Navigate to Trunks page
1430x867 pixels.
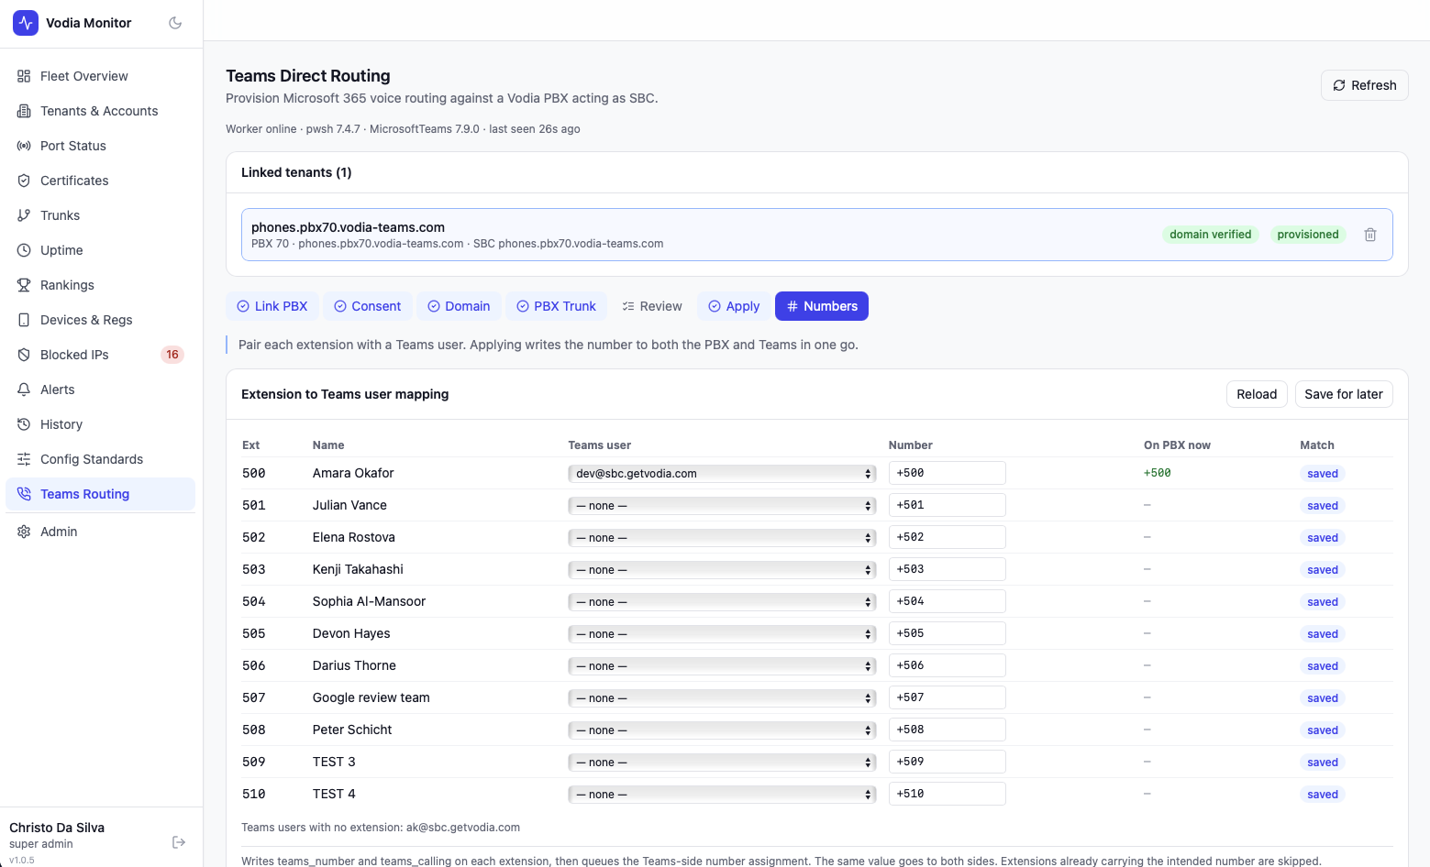click(100, 215)
